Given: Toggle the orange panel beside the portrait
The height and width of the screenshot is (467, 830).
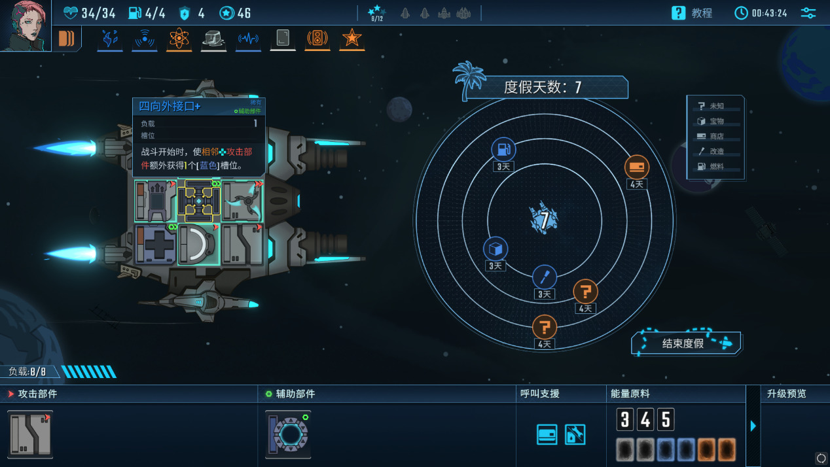Looking at the screenshot, I should pos(67,39).
